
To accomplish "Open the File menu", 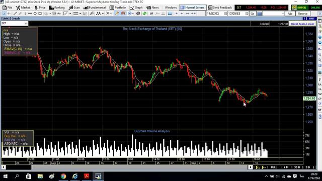I will click(7, 8).
